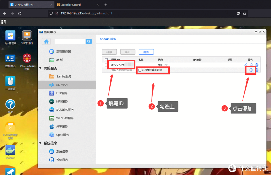This screenshot has width=271, height=175.
Task: Click the home icon in the control panel
Action: pyautogui.click(x=46, y=41)
